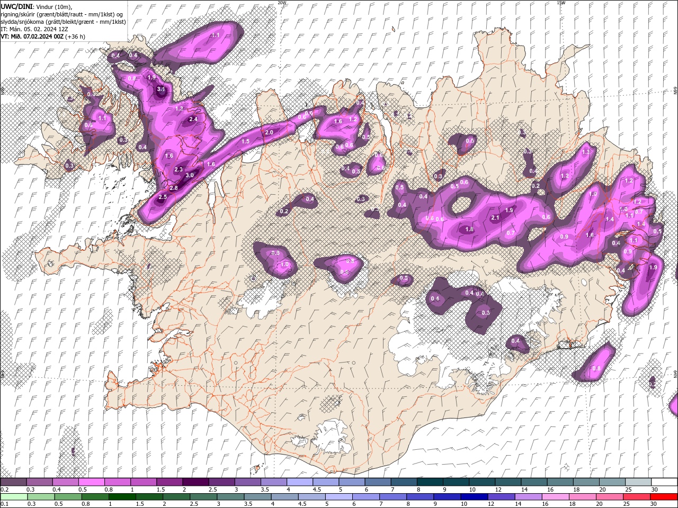This screenshot has width=678, height=508.
Task: Click the snow scale swatch between 0.2 and 0.3
Action: click(13, 482)
